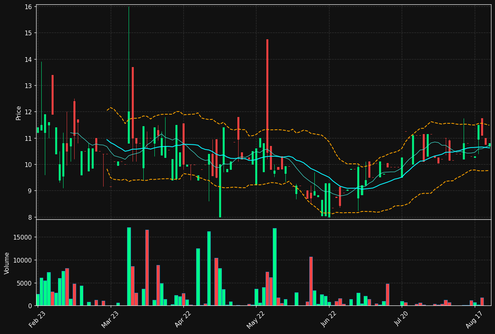495x334 pixels.
Task: Click the tallest green volume bar in late March
Action: coord(129,266)
